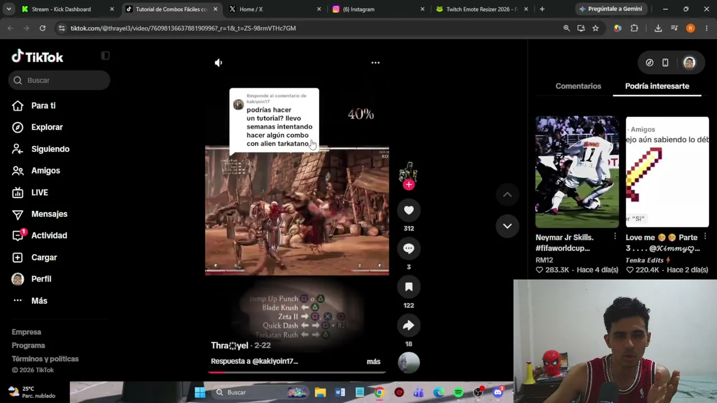Screen dimensions: 717x403
Task: Open the Extensions puzzle icon
Action: coord(634,28)
